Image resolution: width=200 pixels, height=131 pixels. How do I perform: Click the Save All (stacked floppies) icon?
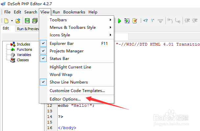(35, 21)
